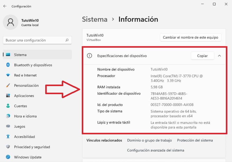This screenshot has width=232, height=162.
Task: Click the Red e Internet wifi icon
Action: 8,75
